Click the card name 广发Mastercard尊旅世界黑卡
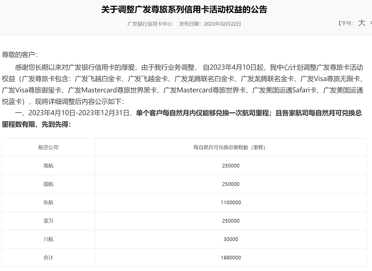 (x=113, y=90)
